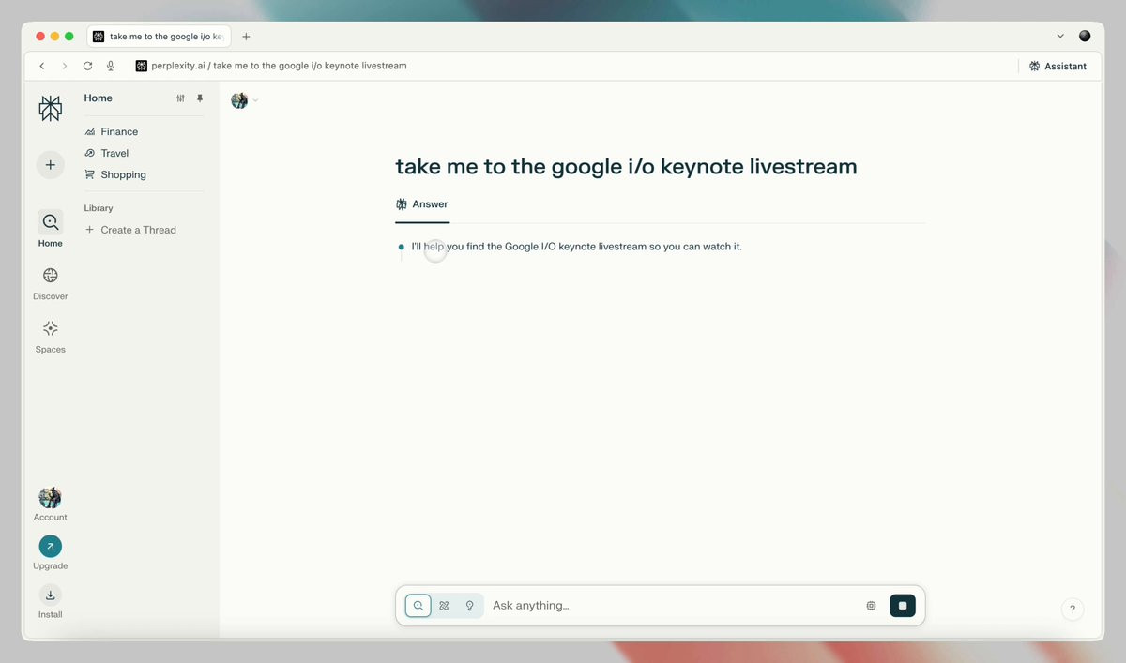This screenshot has width=1126, height=663.
Task: Open Travel in sidebar
Action: [106, 153]
